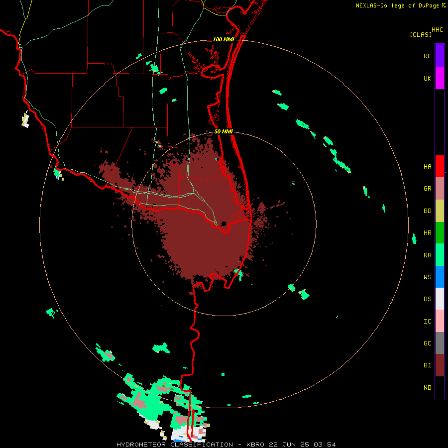Image resolution: width=448 pixels, height=448 pixels.
Task: Click the "UK" legend label
Action: 427,79
